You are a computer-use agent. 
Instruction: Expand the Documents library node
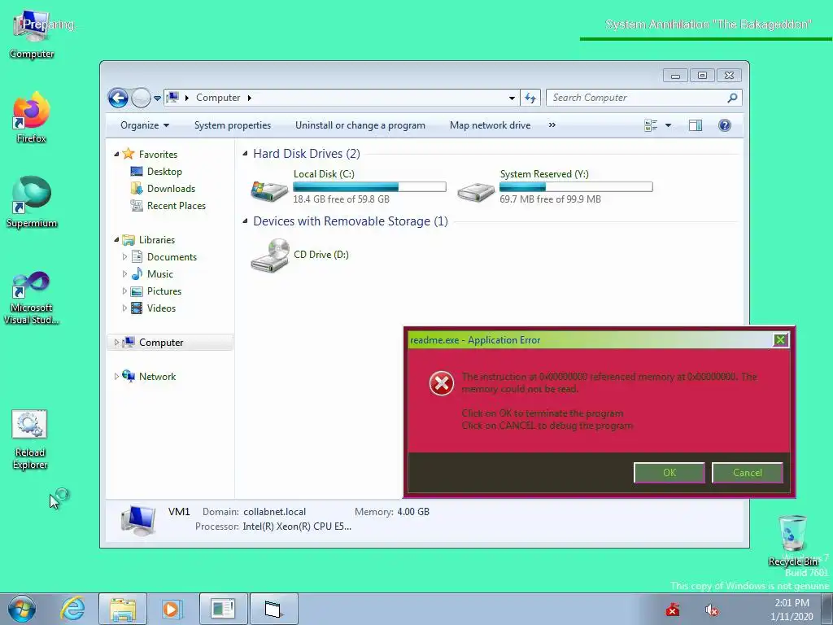(x=124, y=257)
